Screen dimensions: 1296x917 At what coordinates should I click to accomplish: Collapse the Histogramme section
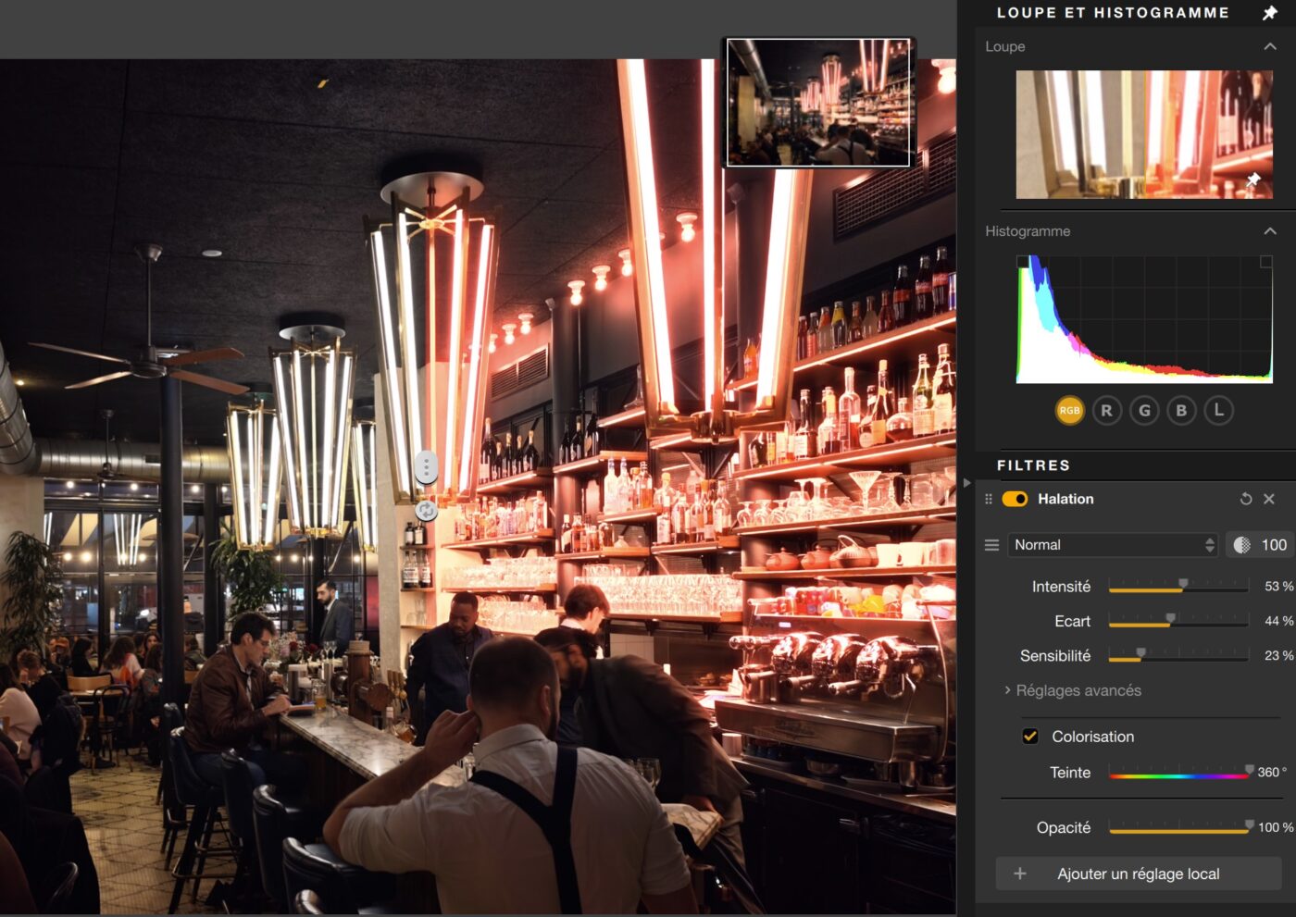click(x=1269, y=231)
